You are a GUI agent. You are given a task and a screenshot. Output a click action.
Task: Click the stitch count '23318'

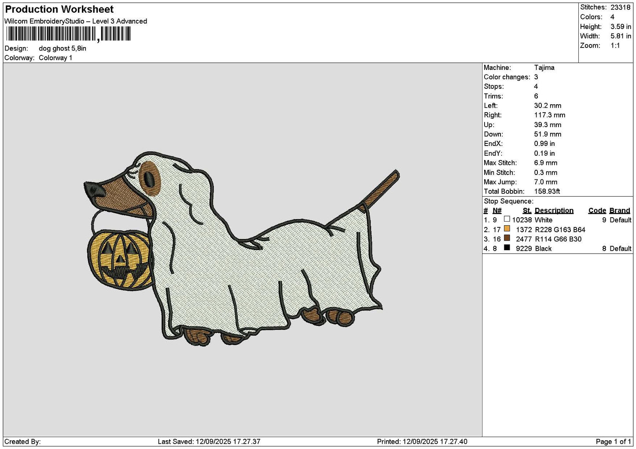[x=621, y=7]
